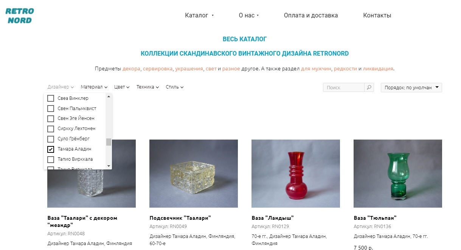461x250 pixels.
Task: Check the Свен Пальмквист checkbox
Action: [51, 109]
